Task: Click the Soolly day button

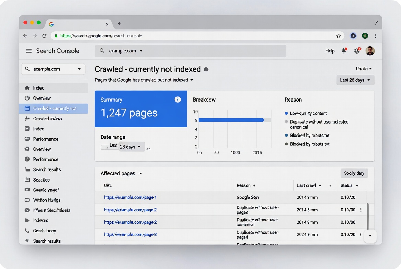Action: click(354, 173)
